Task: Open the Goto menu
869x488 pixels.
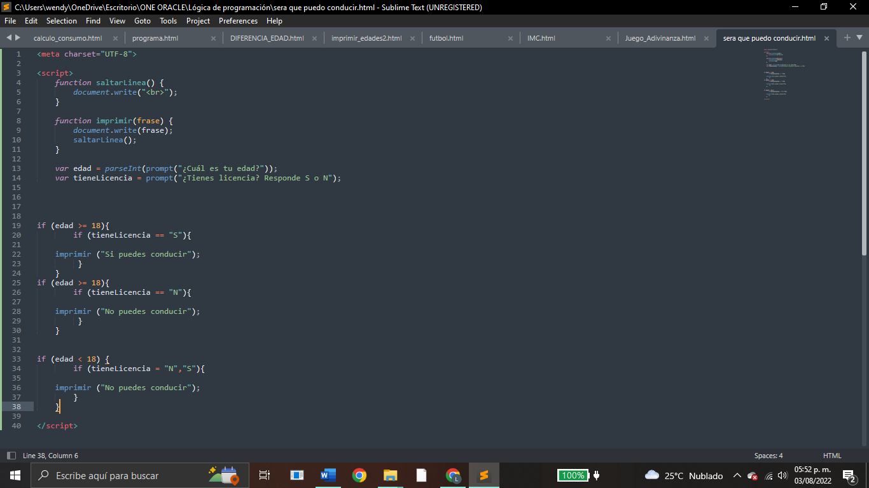Action: click(143, 21)
